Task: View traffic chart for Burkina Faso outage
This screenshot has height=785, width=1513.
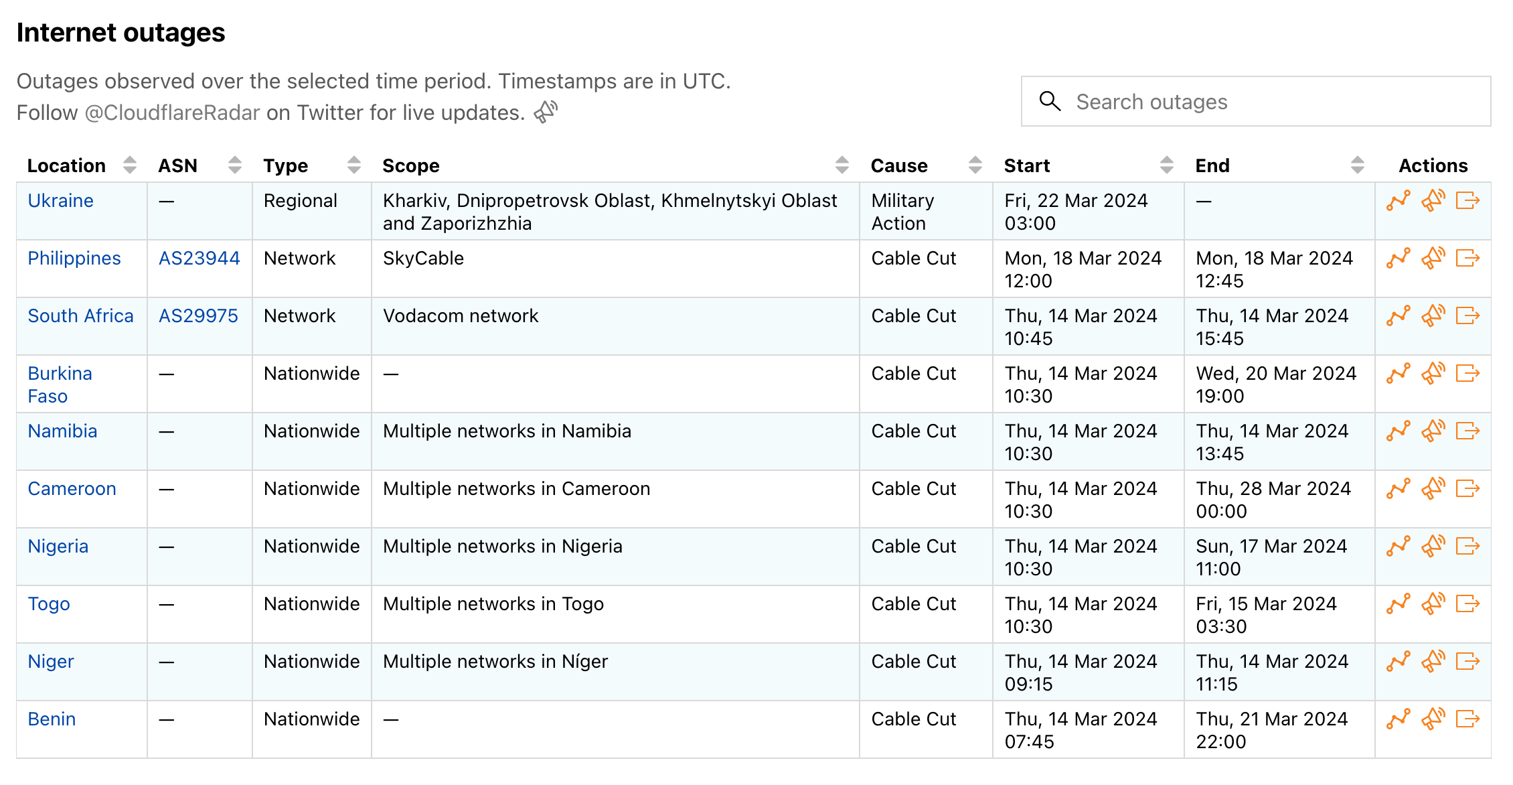Action: [1398, 373]
